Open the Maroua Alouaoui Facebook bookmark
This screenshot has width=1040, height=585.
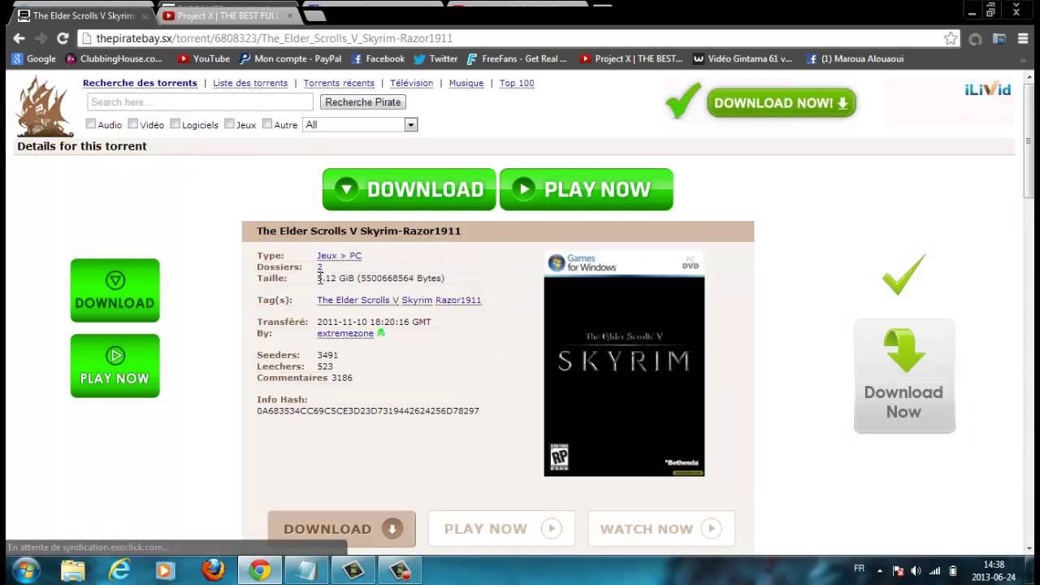tap(855, 58)
